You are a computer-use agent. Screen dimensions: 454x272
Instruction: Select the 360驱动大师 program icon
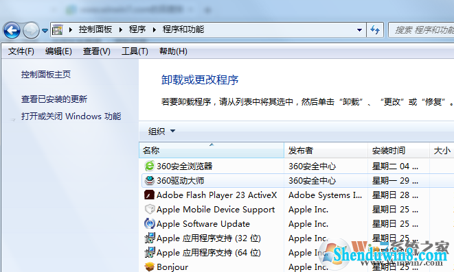tap(150, 180)
